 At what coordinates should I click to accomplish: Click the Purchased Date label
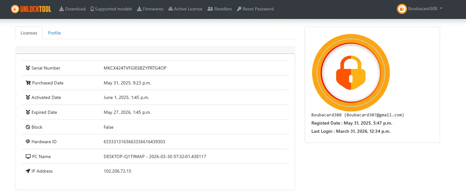tap(48, 83)
